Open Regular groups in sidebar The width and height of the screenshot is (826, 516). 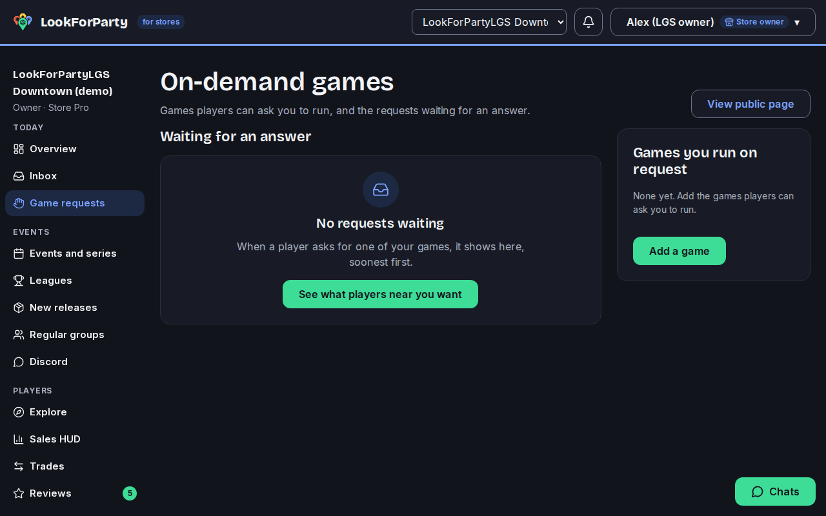click(x=75, y=335)
